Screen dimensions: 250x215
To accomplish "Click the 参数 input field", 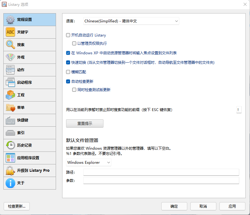I will [x=161, y=180].
